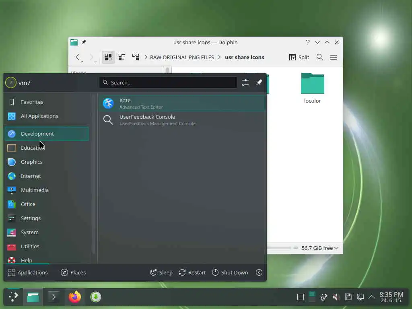Switch to the Places tab
The width and height of the screenshot is (412, 309).
tap(73, 272)
